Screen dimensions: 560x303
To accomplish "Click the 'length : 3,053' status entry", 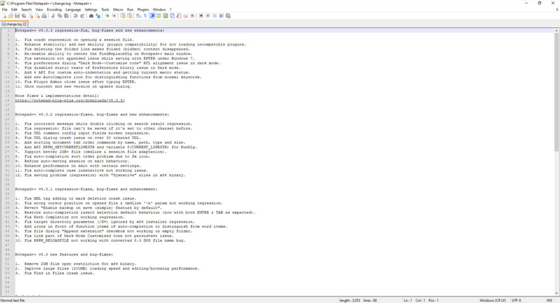I will [x=349, y=300].
